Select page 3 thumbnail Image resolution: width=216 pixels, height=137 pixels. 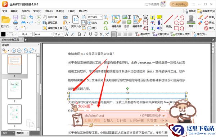coord(15,114)
